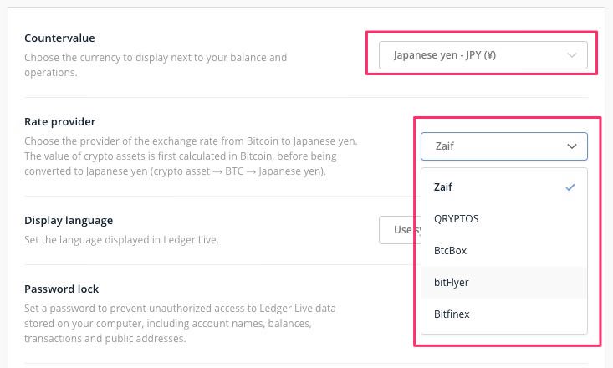Pick BtcBox from the provider list
Viewport: 613px width, 368px height.
(x=452, y=251)
